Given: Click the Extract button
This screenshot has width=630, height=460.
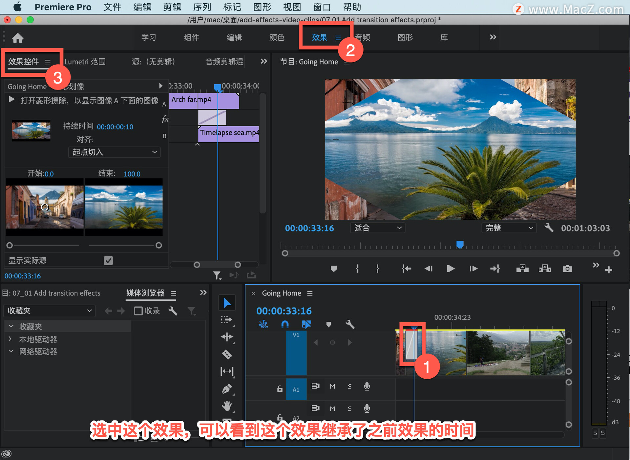Looking at the screenshot, I should 545,269.
